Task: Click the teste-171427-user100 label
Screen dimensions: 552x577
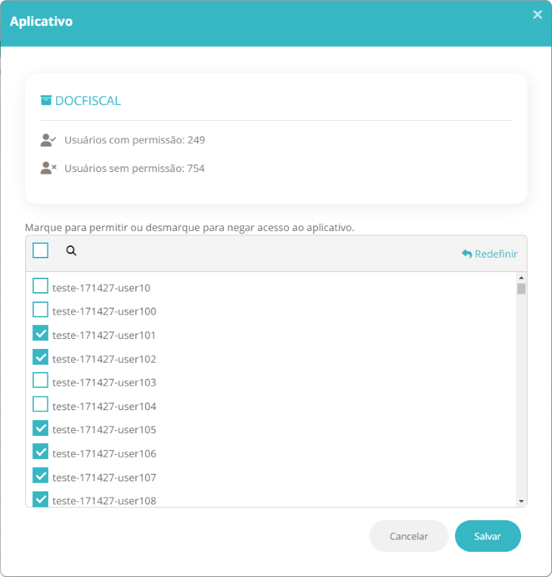Action: [104, 312]
